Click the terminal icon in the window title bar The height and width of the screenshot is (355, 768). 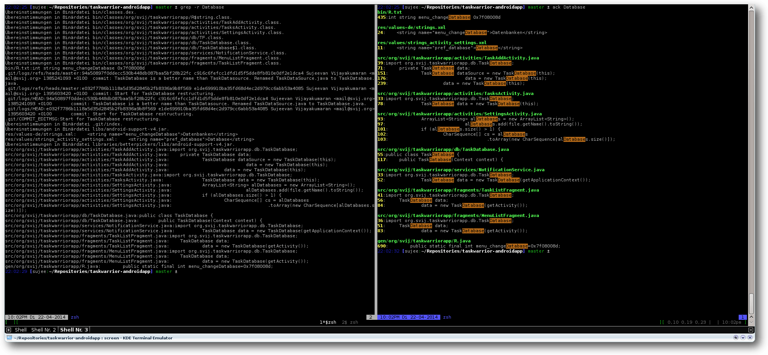coord(9,338)
